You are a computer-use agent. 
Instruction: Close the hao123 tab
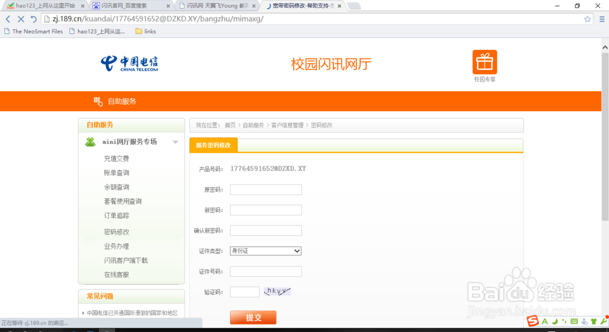tap(82, 6)
